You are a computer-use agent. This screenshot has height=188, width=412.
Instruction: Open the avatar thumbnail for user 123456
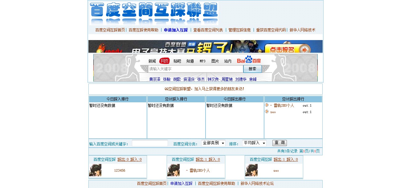(95, 170)
